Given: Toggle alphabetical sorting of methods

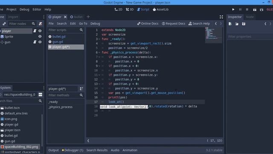Looking at the screenshot, I should click(x=81, y=89).
